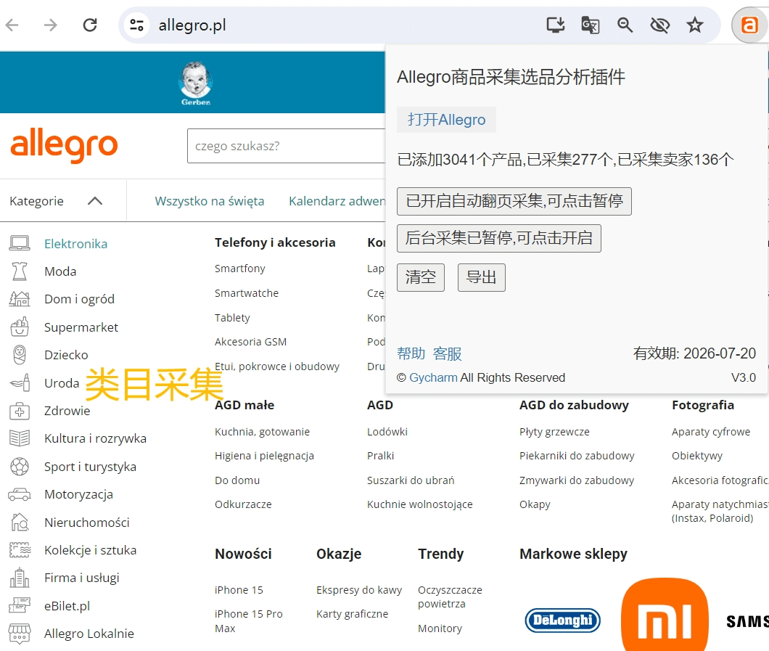This screenshot has width=769, height=651.
Task: Select Moda in the category list
Action: point(60,271)
